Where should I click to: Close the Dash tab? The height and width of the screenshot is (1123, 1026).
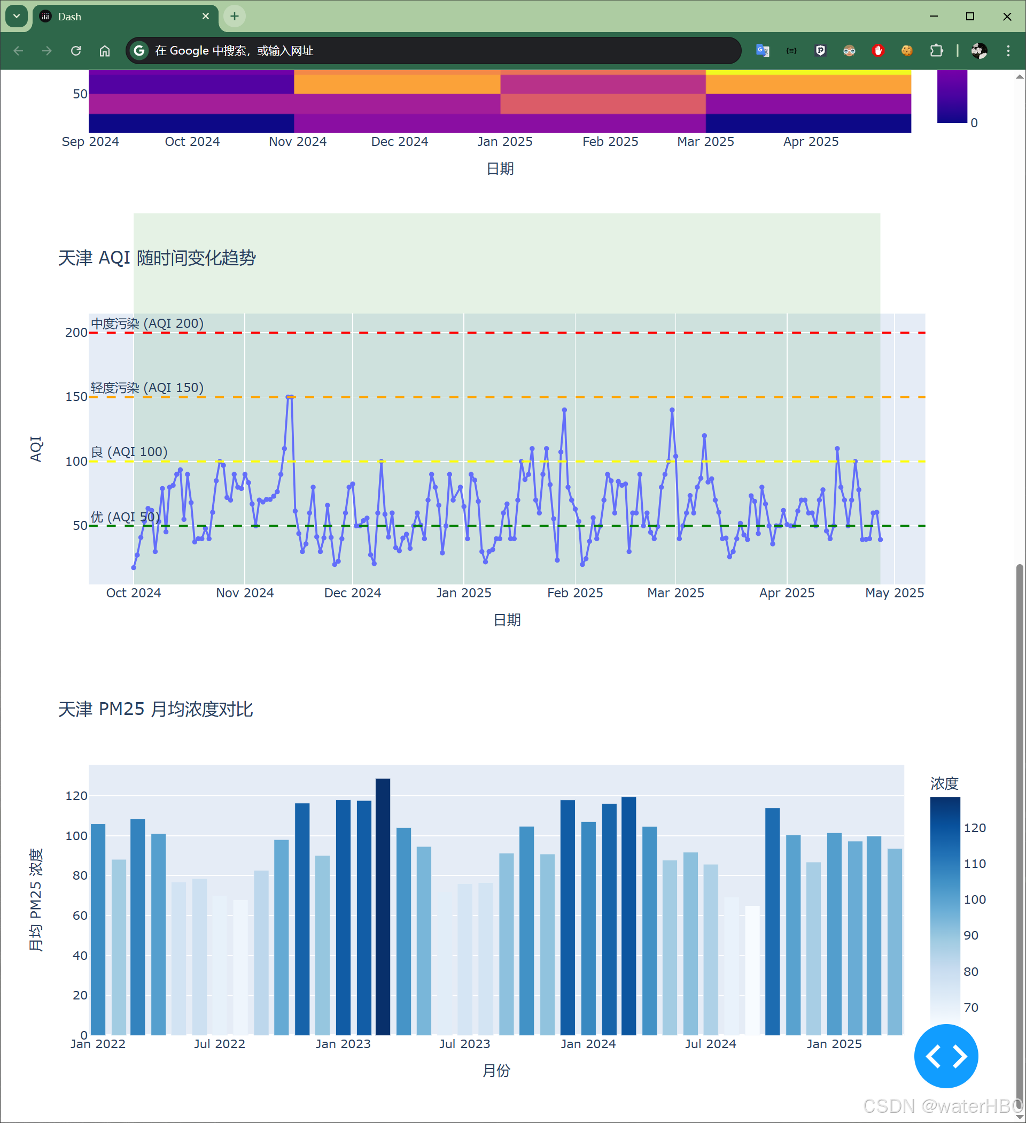(x=205, y=16)
